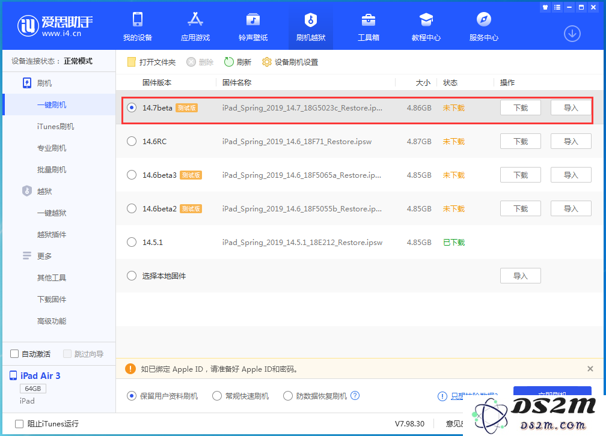
Task: Click the grayed delete icon
Action: 191,62
